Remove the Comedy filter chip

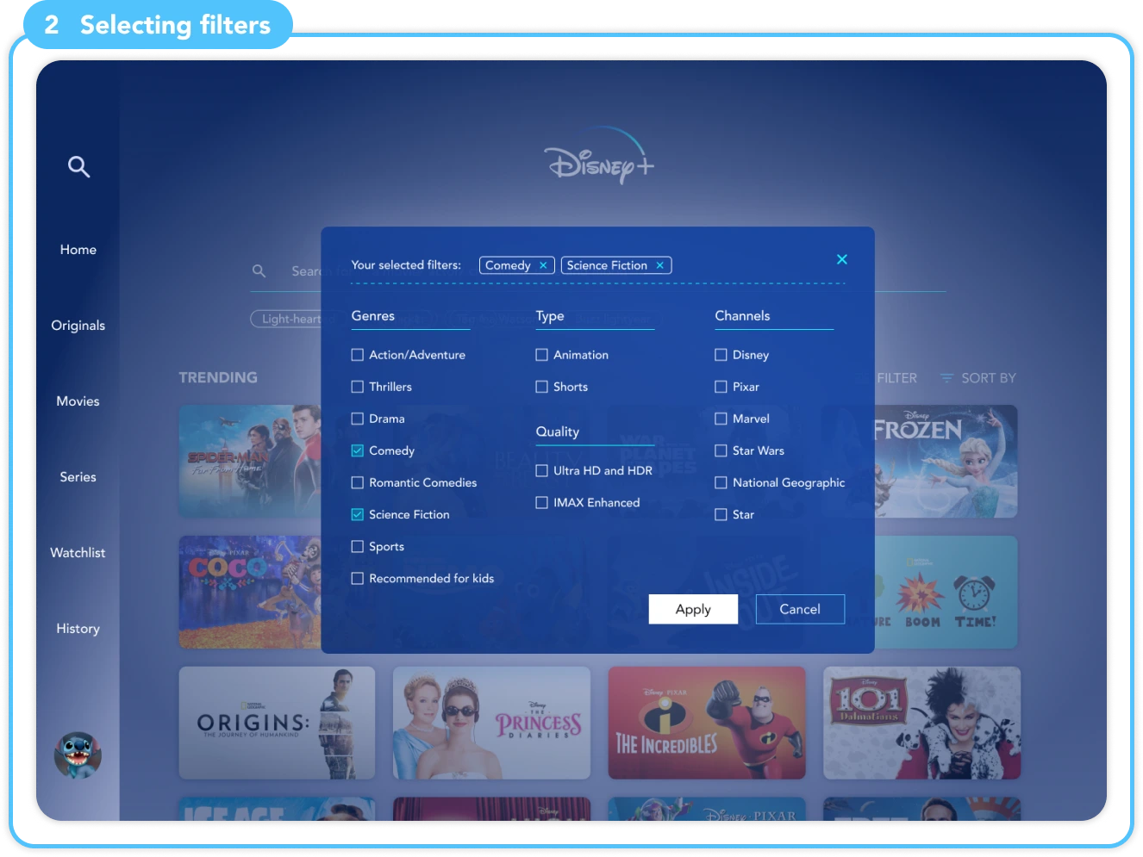click(543, 265)
